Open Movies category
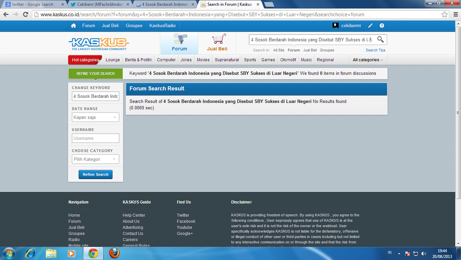The image size is (461, 260). point(203,60)
